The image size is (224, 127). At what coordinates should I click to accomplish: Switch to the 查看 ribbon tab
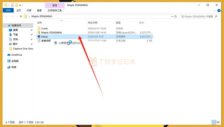click(39, 10)
